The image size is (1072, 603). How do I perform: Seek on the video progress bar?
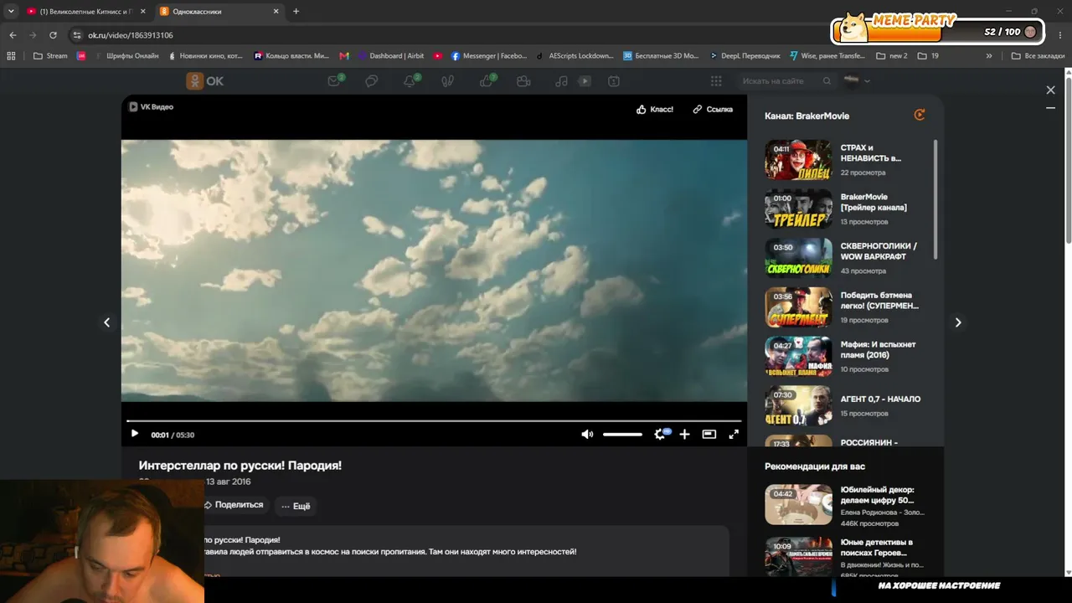coord(434,420)
